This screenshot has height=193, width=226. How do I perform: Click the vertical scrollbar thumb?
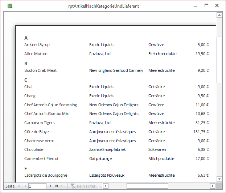point(219,60)
